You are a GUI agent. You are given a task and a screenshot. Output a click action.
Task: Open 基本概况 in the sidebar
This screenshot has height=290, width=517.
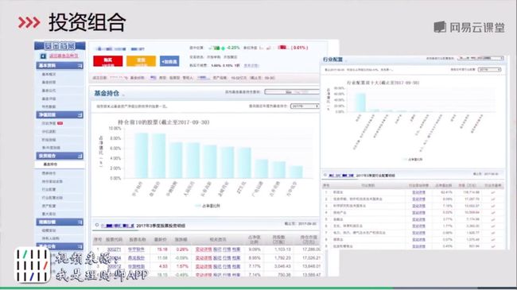point(49,74)
